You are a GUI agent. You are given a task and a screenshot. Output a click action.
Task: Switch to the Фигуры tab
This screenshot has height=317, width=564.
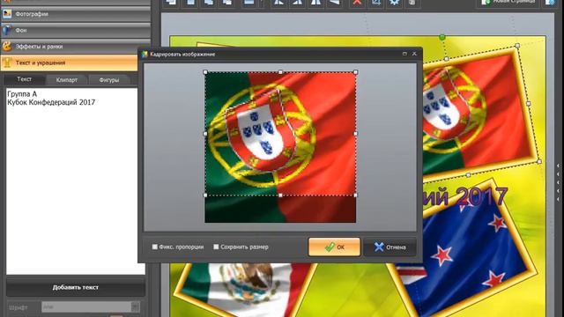[x=109, y=80]
